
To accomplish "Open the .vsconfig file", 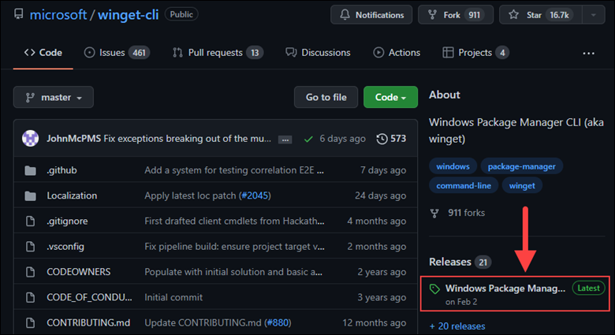I will [x=65, y=247].
